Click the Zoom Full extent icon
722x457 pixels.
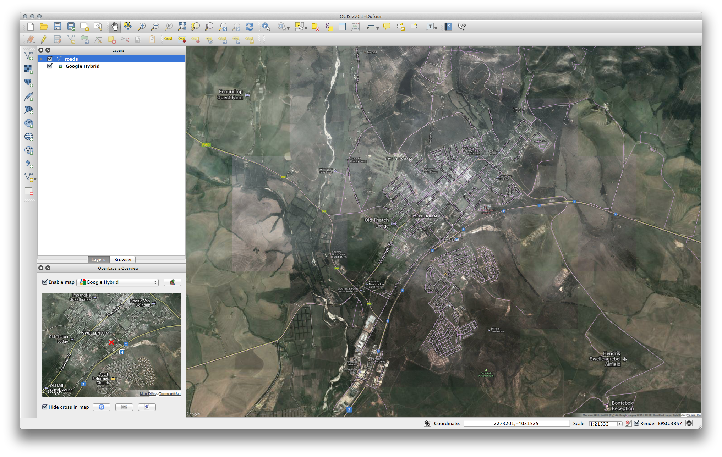coord(182,27)
